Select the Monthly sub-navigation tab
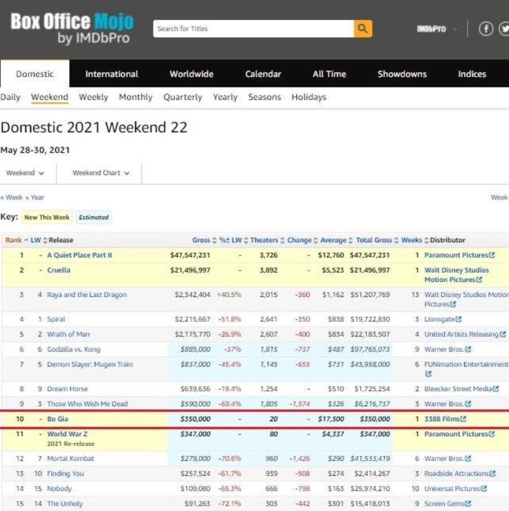Viewport: 509px width, 511px height. click(x=135, y=97)
